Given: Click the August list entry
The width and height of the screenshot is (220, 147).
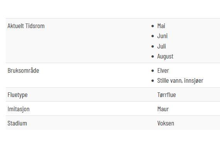Looking at the screenshot, I should pos(165,57).
